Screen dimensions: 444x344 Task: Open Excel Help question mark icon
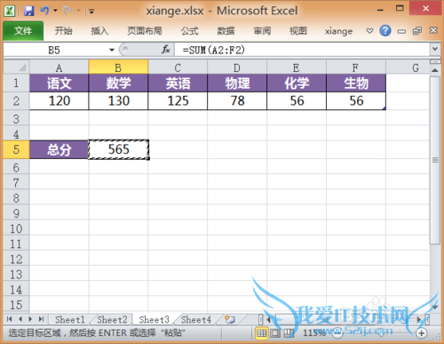point(385,30)
